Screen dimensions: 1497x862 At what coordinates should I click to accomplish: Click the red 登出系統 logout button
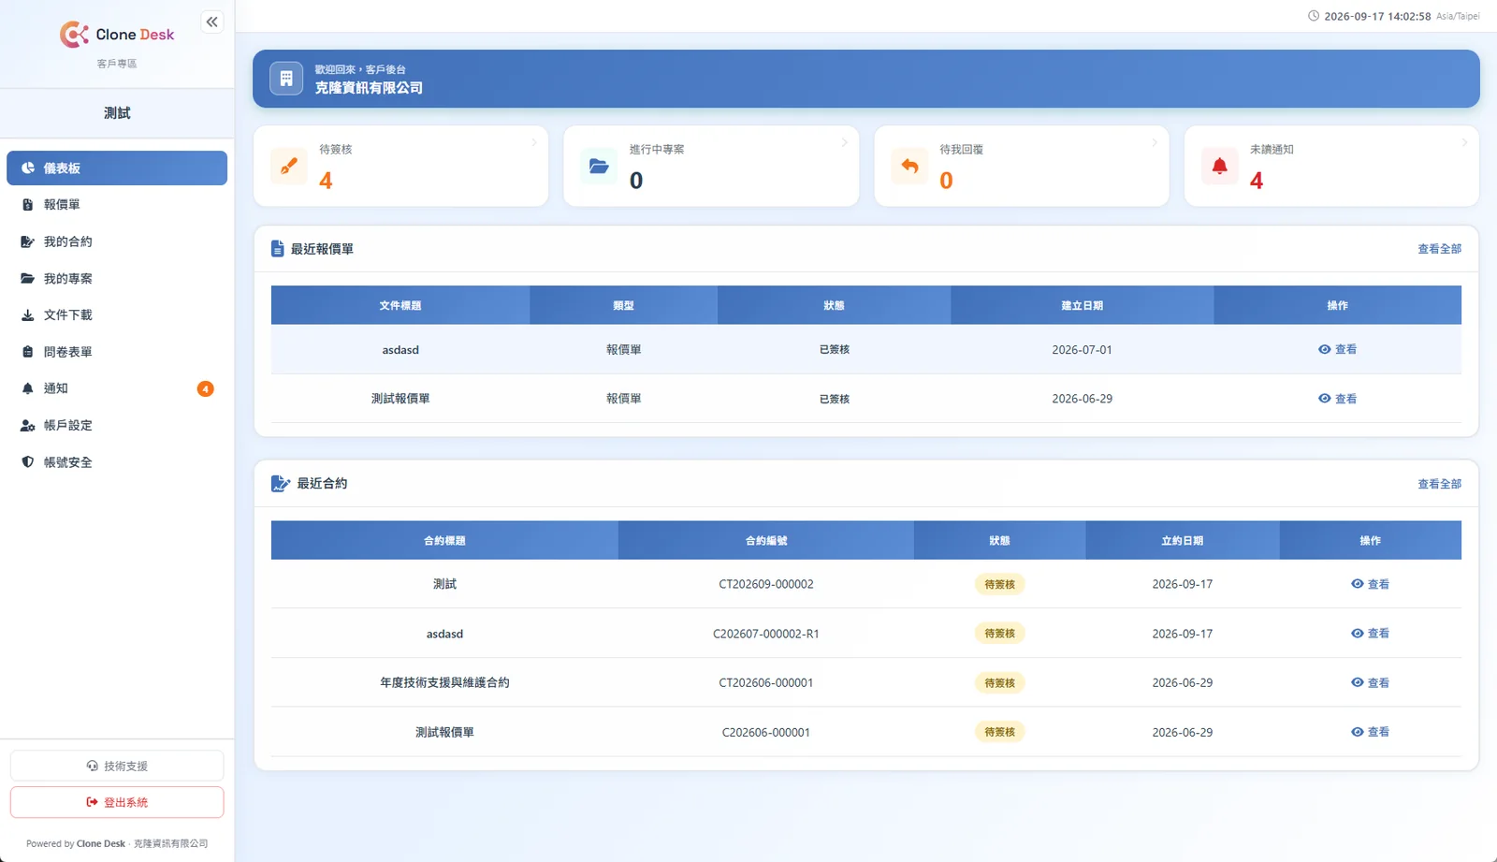pyautogui.click(x=117, y=802)
